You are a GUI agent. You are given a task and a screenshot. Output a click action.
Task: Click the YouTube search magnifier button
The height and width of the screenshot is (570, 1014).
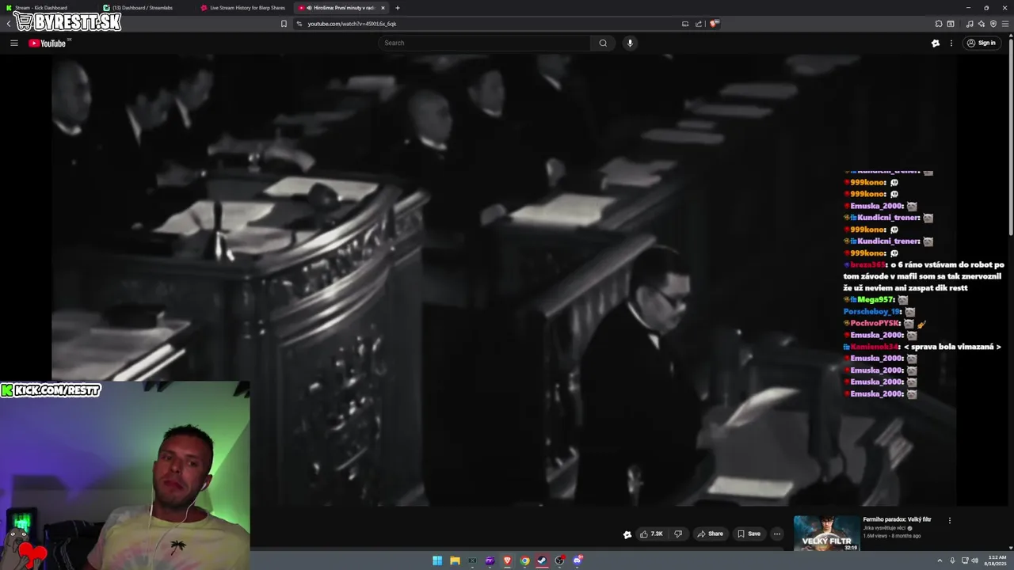(x=603, y=43)
